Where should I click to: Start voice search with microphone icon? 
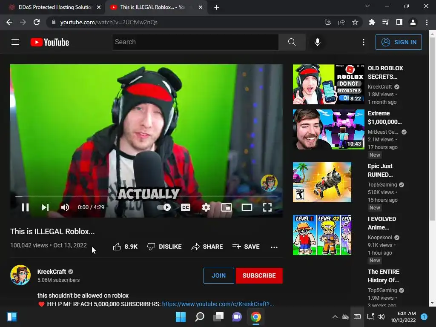point(318,42)
